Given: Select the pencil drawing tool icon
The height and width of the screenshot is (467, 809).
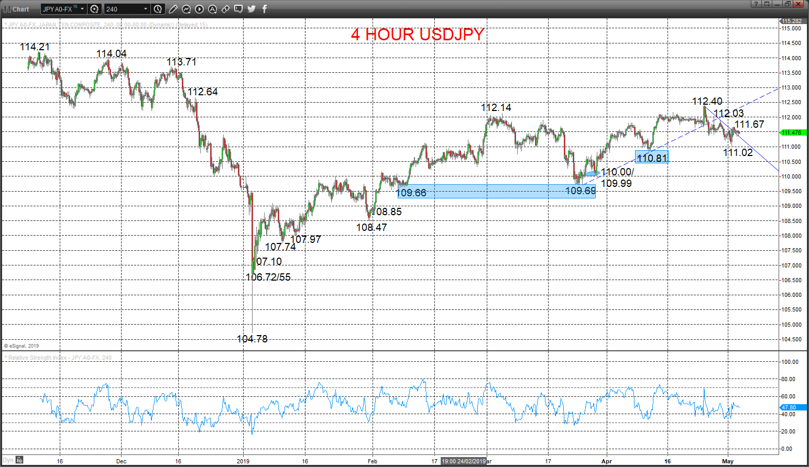Looking at the screenshot, I should pos(173,9).
